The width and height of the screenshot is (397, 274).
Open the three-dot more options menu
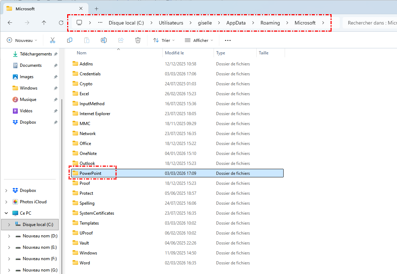pos(228,41)
